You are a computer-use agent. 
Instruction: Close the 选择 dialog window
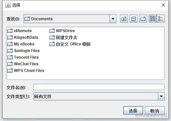coord(163,5)
